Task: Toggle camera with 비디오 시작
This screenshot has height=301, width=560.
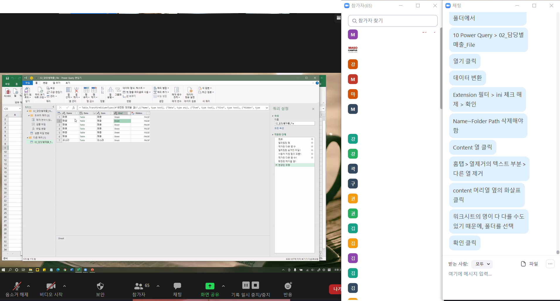Action: coord(51,286)
